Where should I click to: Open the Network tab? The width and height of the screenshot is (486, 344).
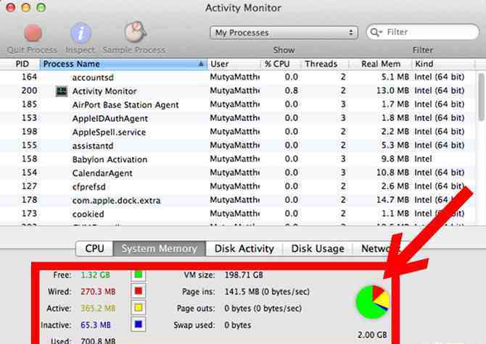tap(376, 248)
